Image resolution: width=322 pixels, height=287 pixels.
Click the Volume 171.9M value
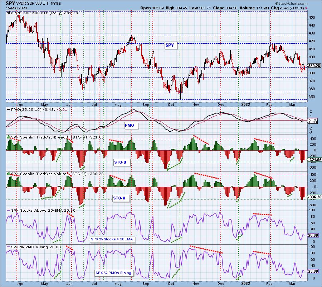(254, 8)
